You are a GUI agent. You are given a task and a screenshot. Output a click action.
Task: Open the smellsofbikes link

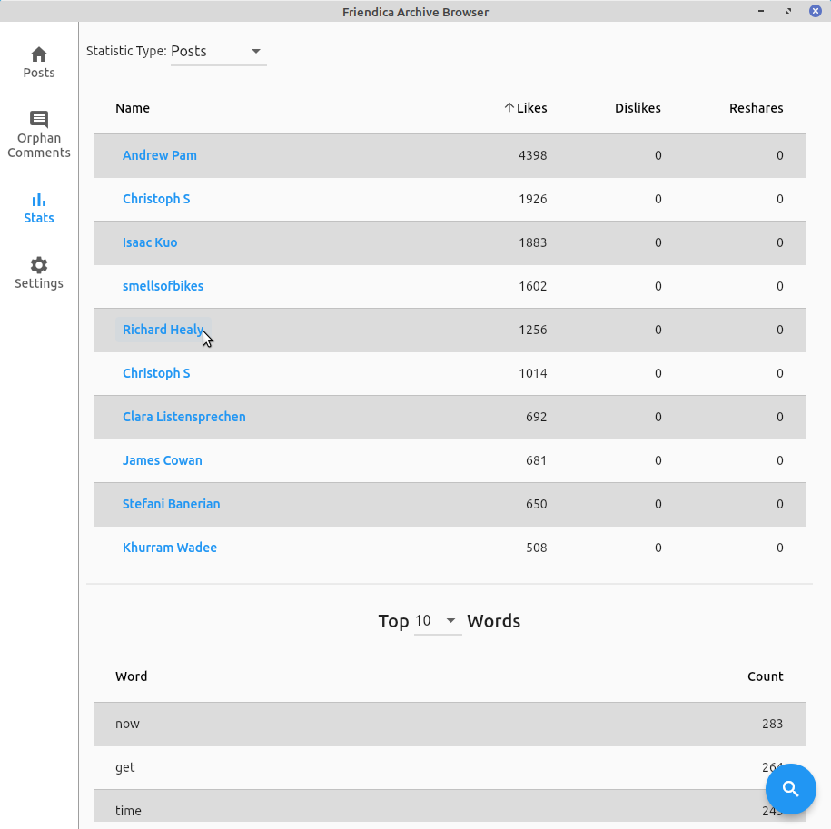click(163, 286)
